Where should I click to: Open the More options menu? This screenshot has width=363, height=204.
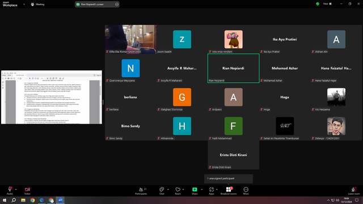[x=246, y=191]
